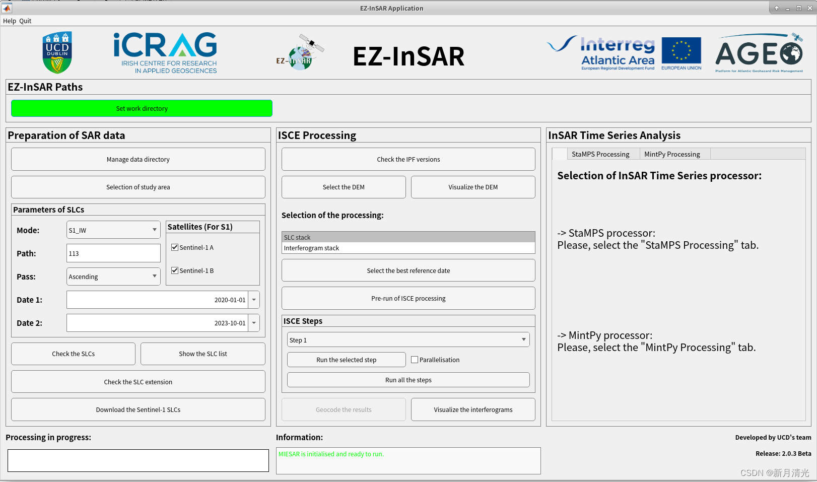Click Run the selected step button
The height and width of the screenshot is (482, 817).
[x=347, y=360]
